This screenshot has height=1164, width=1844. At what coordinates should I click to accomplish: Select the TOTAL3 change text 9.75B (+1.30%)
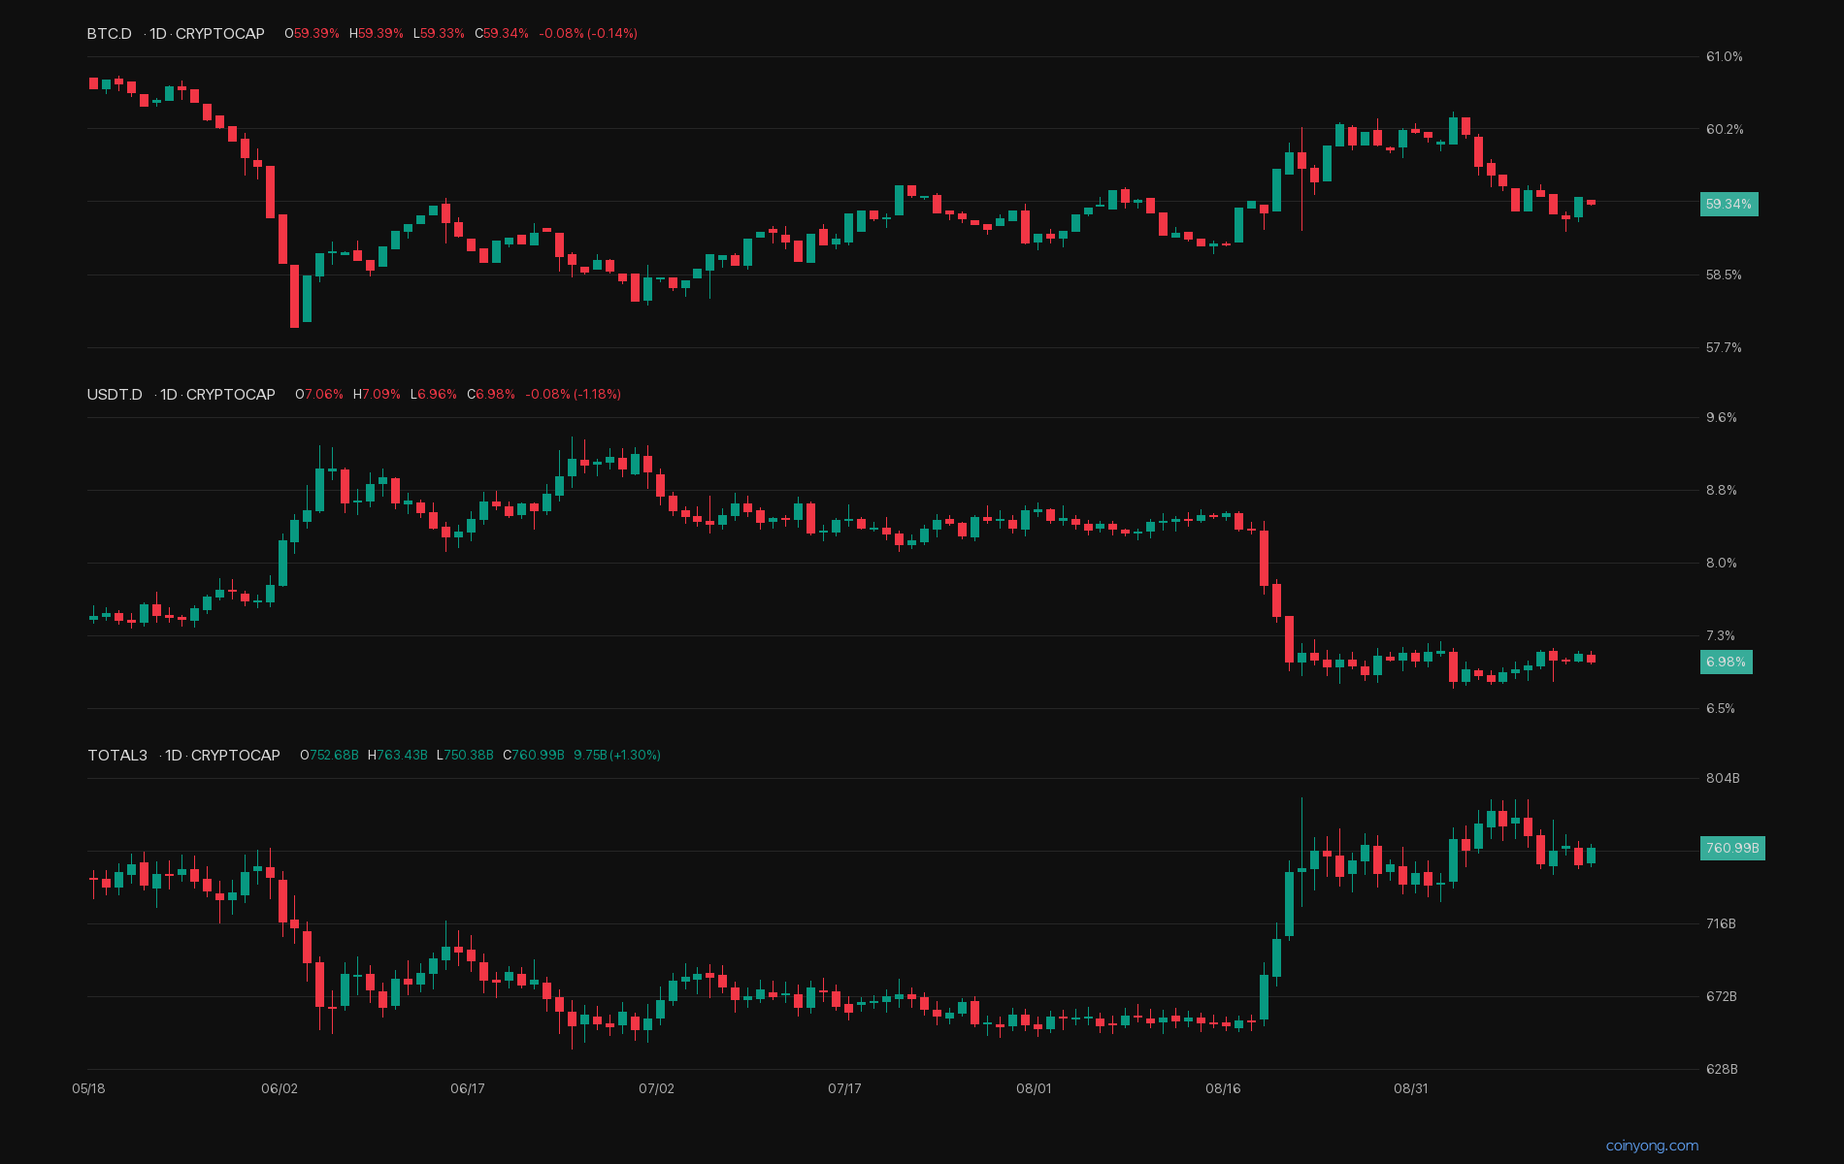617,756
